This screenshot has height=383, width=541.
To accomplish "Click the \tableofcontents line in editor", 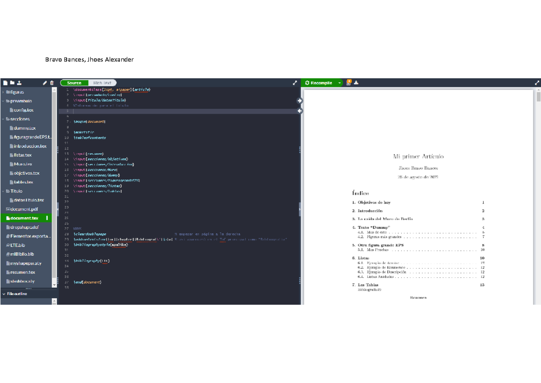I will coord(89,138).
